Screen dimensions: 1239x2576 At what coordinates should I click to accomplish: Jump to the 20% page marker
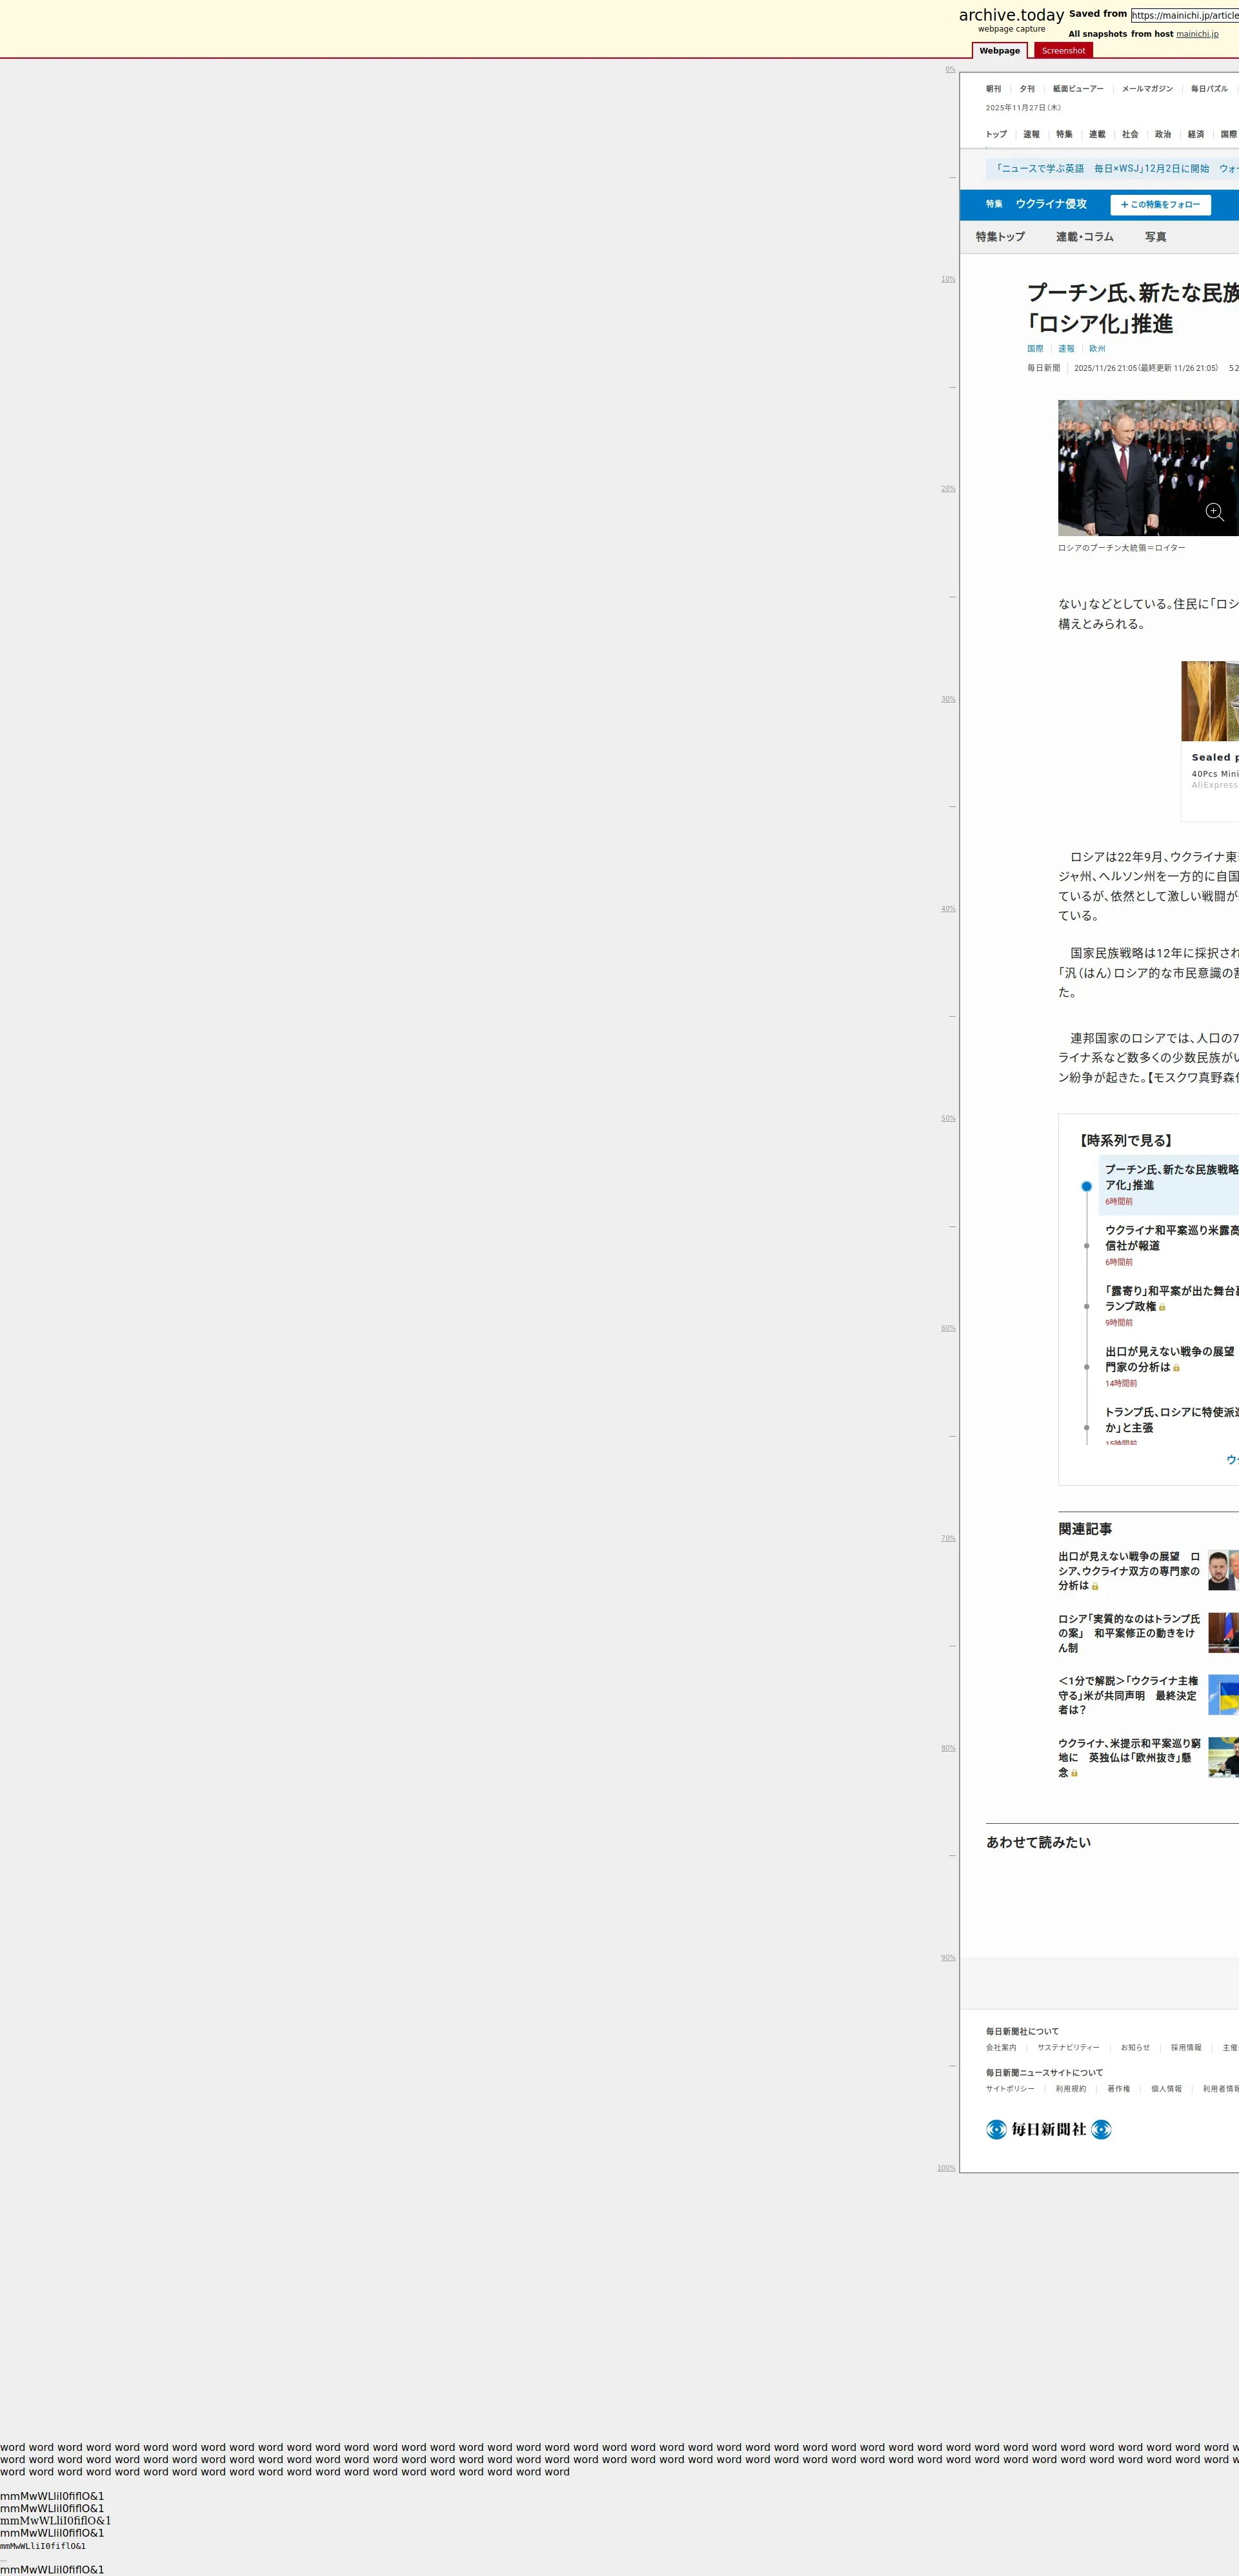tap(947, 489)
